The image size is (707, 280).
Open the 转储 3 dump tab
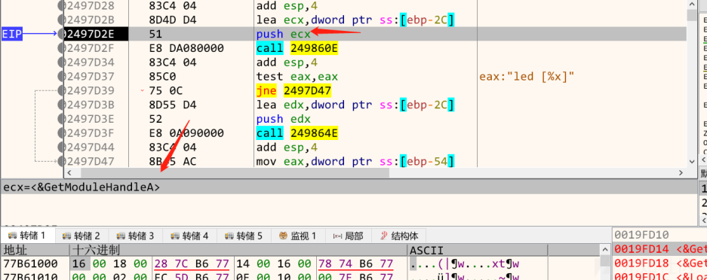(135, 236)
